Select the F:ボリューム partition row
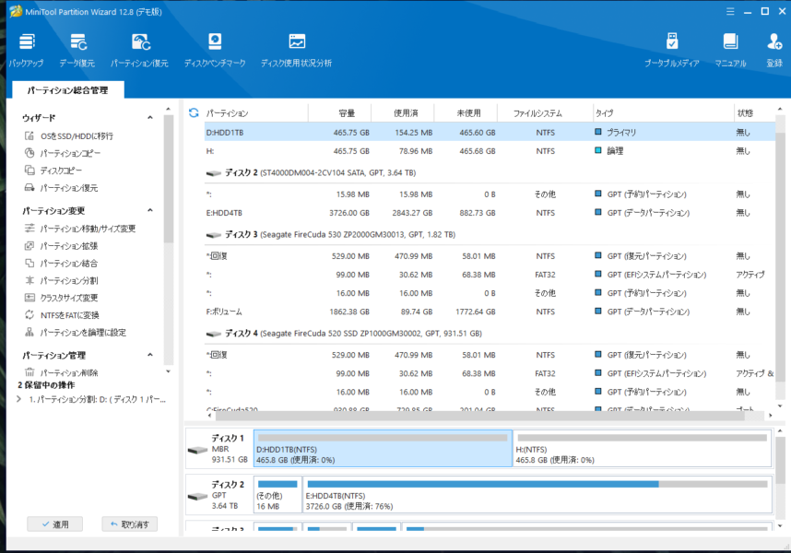791x553 pixels. [490, 312]
